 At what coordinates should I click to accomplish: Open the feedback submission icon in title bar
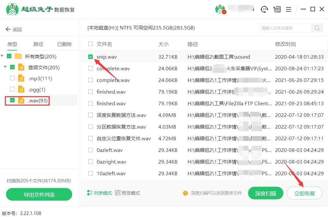pos(277,9)
